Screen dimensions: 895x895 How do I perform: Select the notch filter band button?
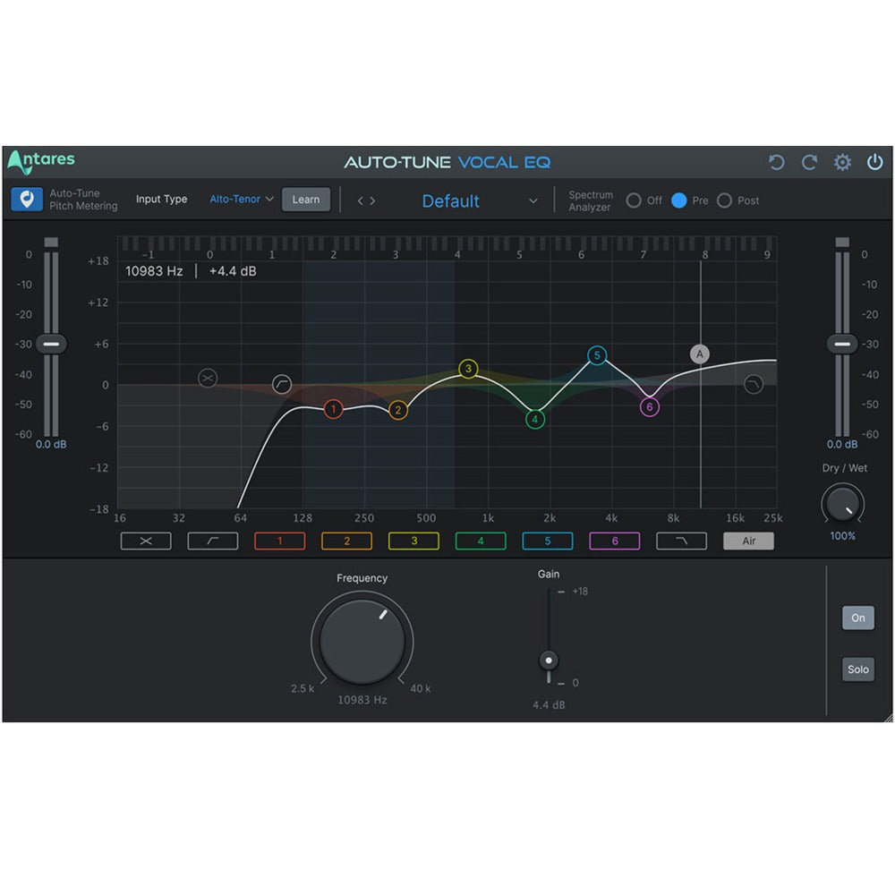pyautogui.click(x=145, y=541)
